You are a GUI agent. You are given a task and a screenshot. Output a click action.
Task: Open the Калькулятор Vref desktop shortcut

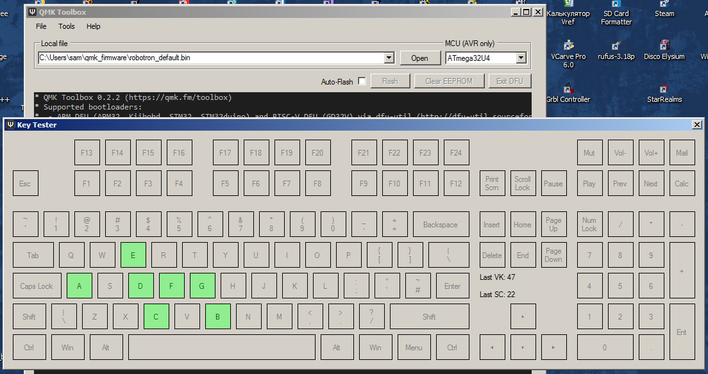click(568, 13)
